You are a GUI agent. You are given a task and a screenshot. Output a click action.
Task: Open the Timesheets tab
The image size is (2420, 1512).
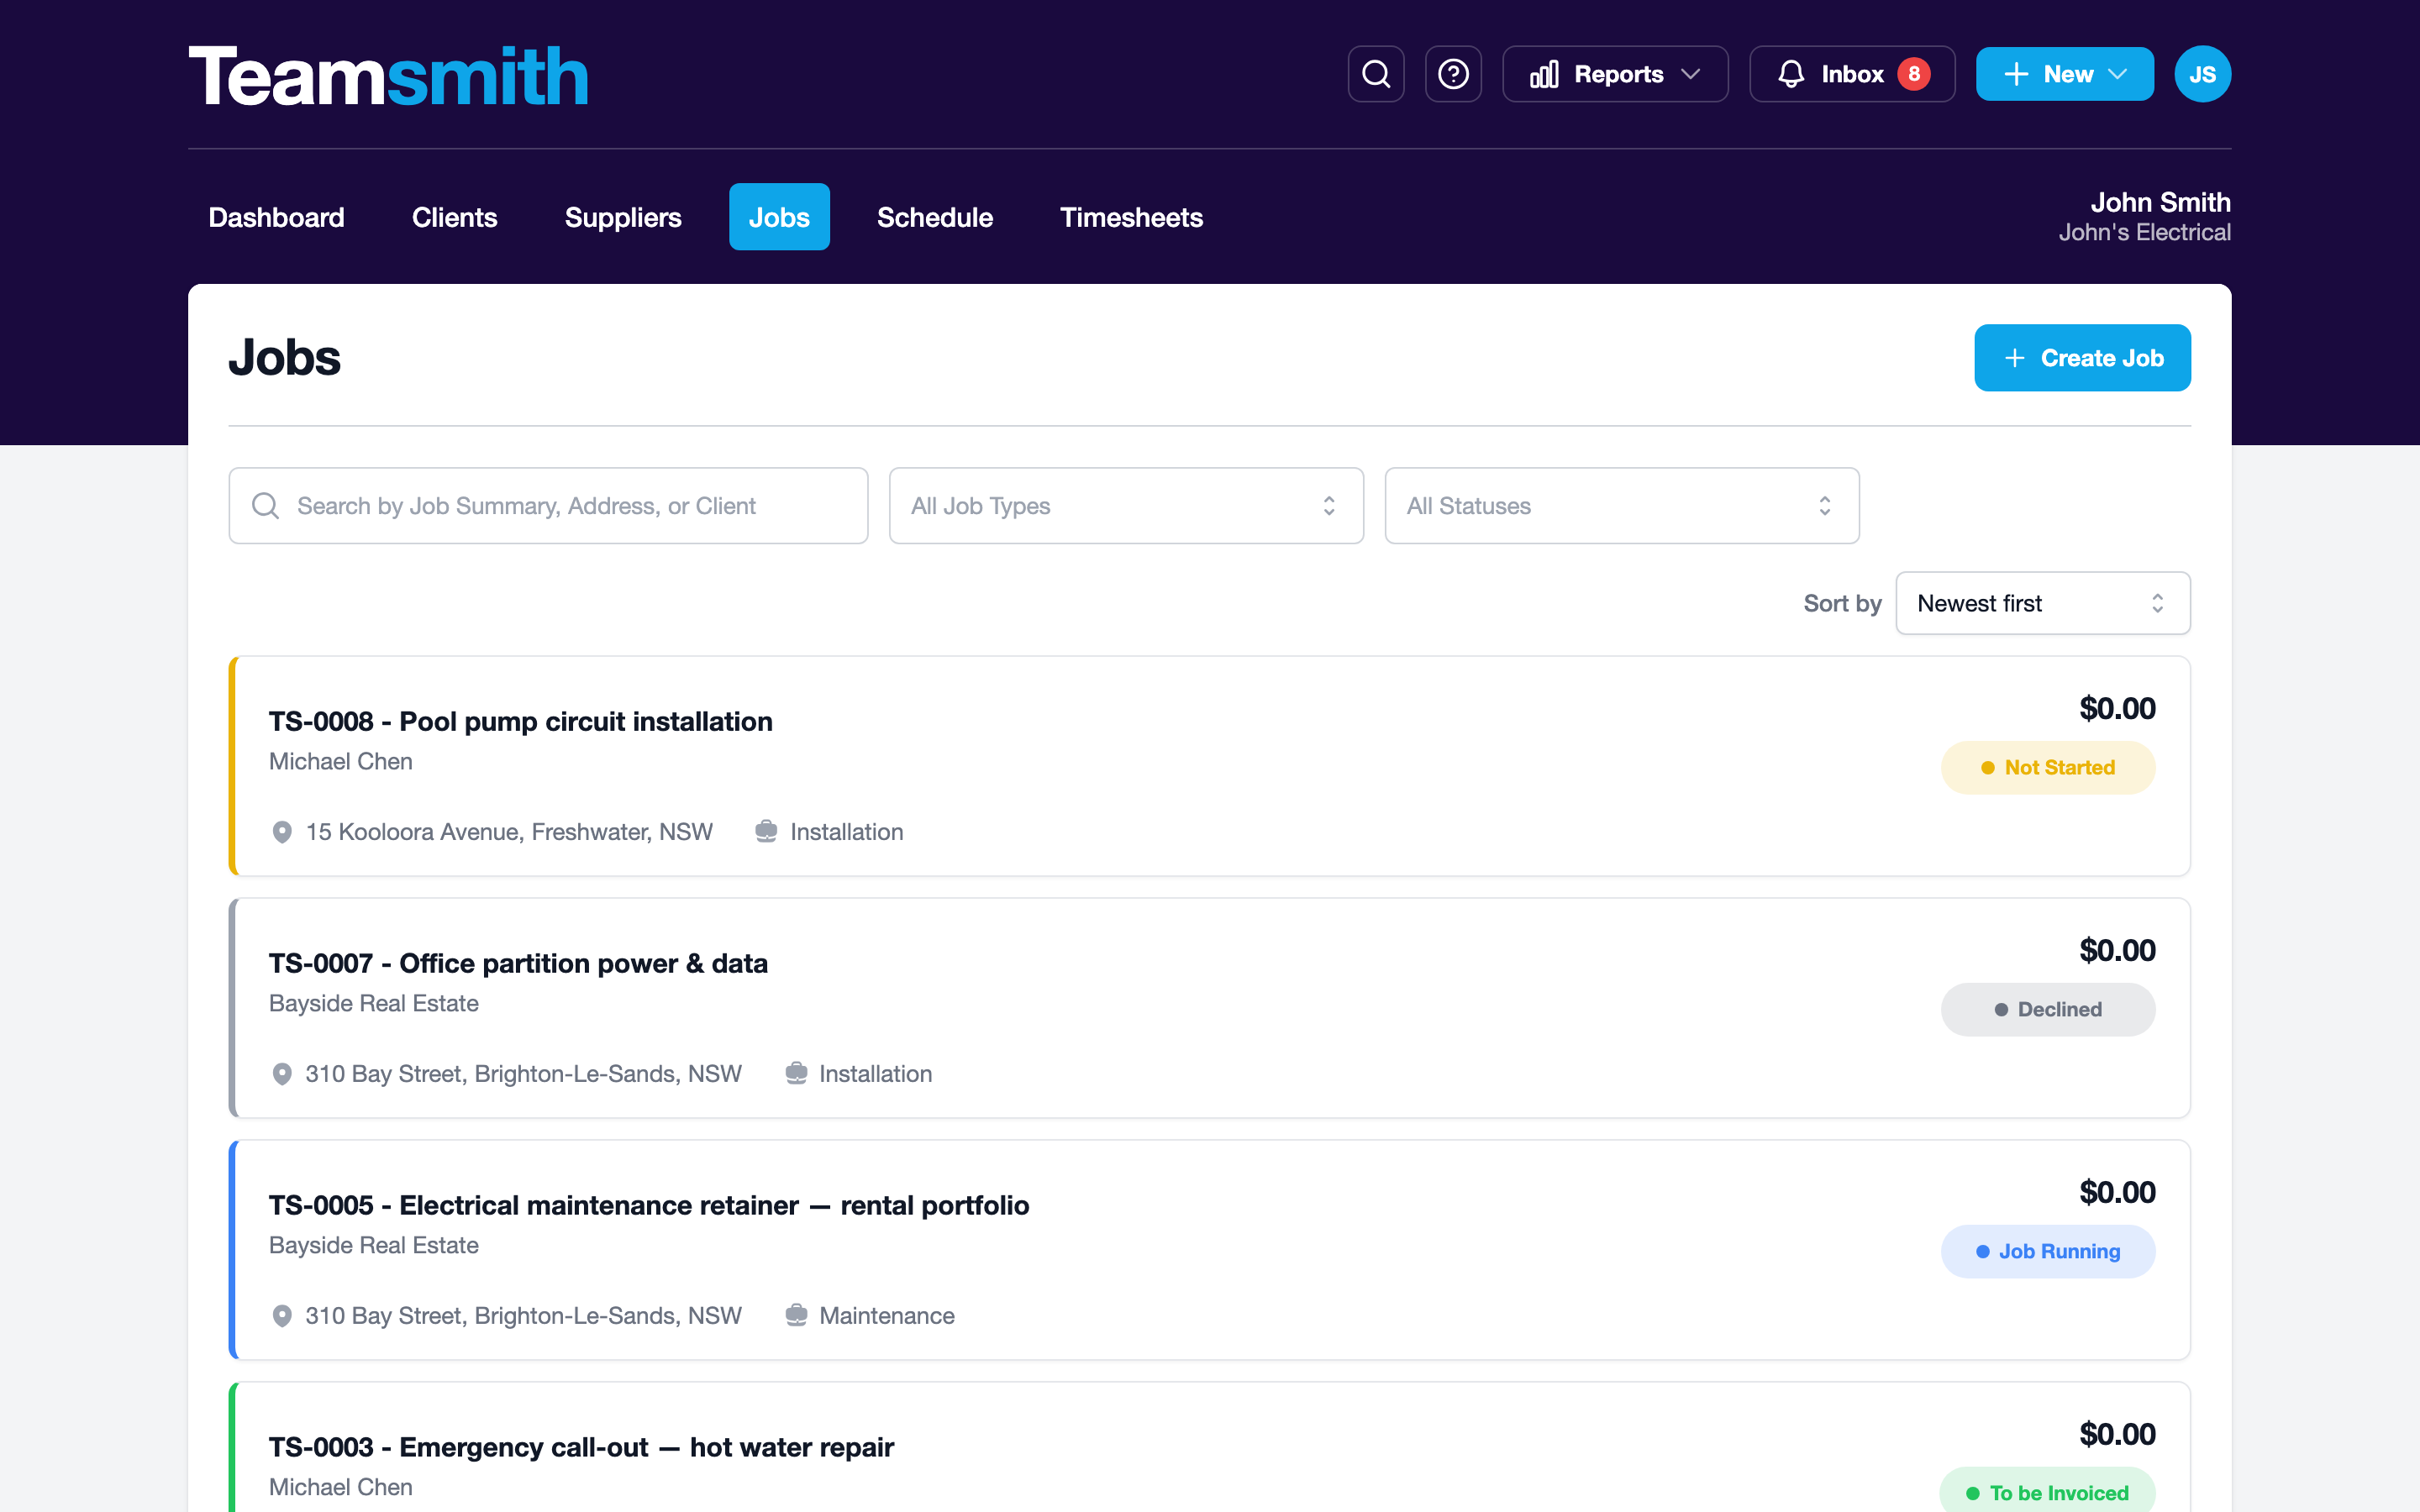[1131, 217]
